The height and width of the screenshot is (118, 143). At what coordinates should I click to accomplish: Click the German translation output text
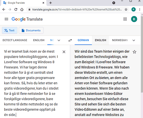102,83
